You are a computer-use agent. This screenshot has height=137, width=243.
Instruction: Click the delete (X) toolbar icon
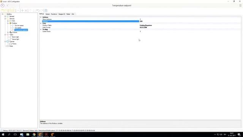click(x=26, y=11)
